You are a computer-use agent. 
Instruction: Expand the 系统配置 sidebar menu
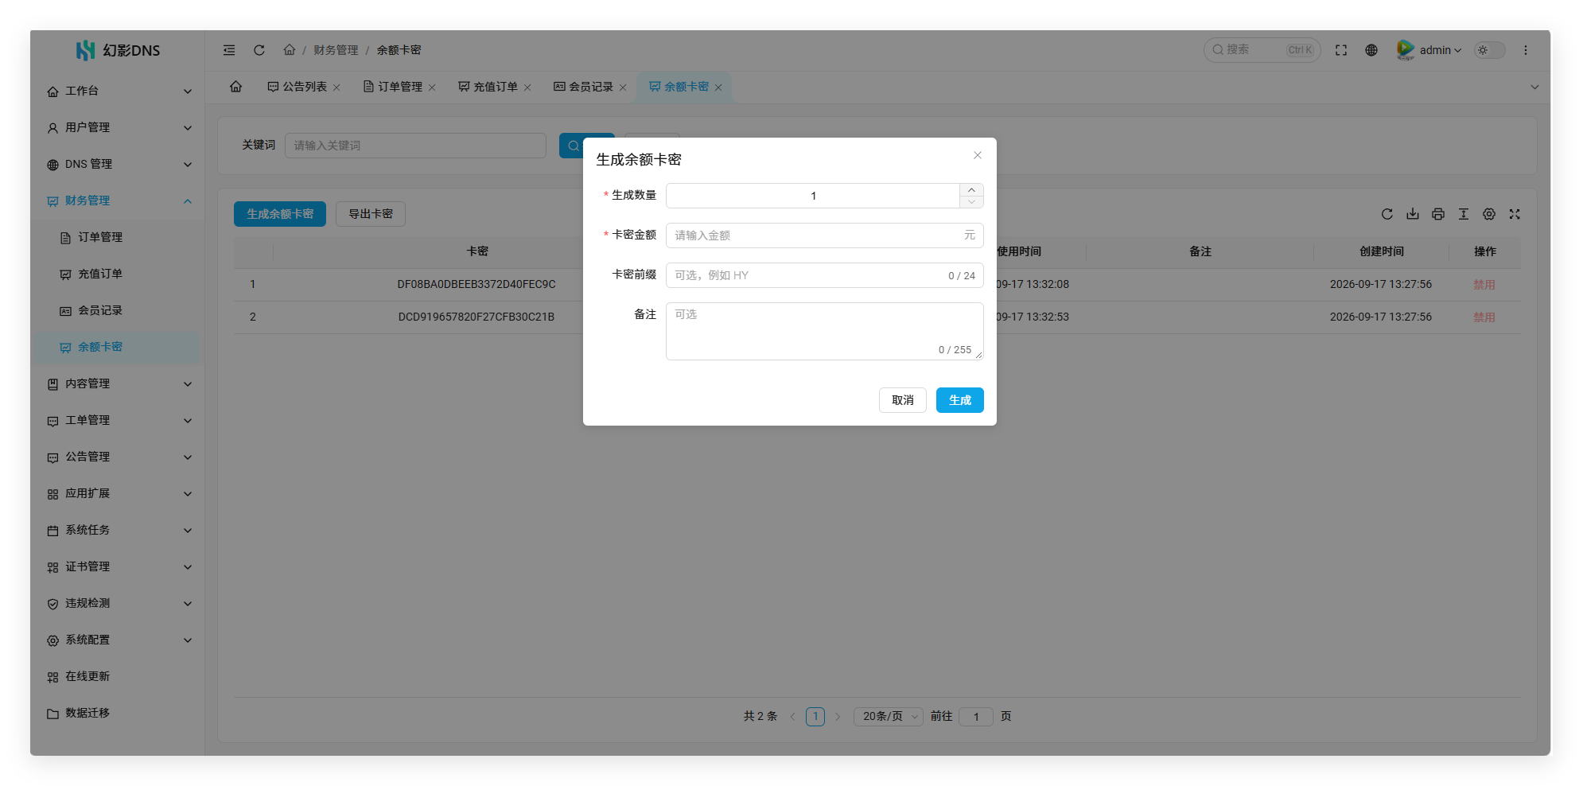click(119, 640)
